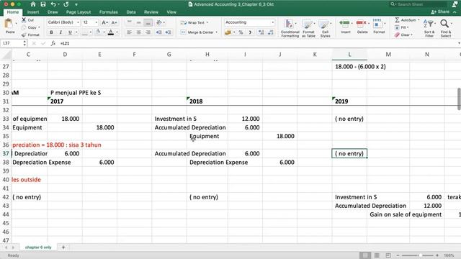
Task: Click the Clear eraser button
Action: [403, 35]
